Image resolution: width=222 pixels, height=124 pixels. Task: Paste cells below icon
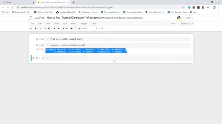[49, 29]
